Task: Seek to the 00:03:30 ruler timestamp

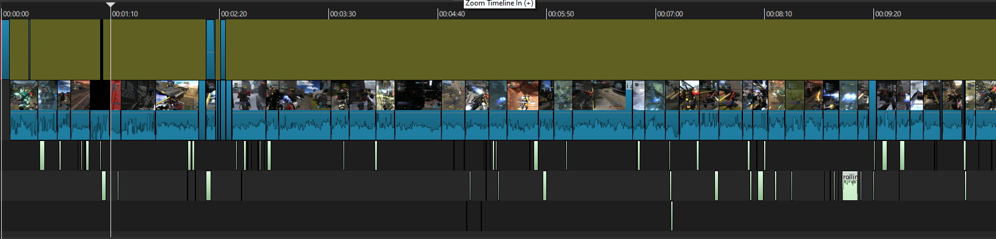Action: pos(343,14)
